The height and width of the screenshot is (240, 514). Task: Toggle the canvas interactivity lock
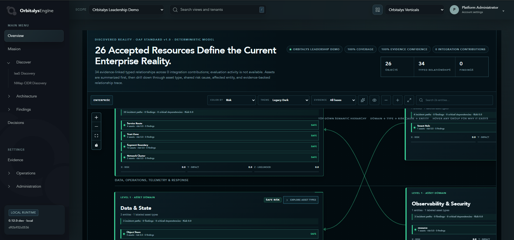tap(96, 145)
